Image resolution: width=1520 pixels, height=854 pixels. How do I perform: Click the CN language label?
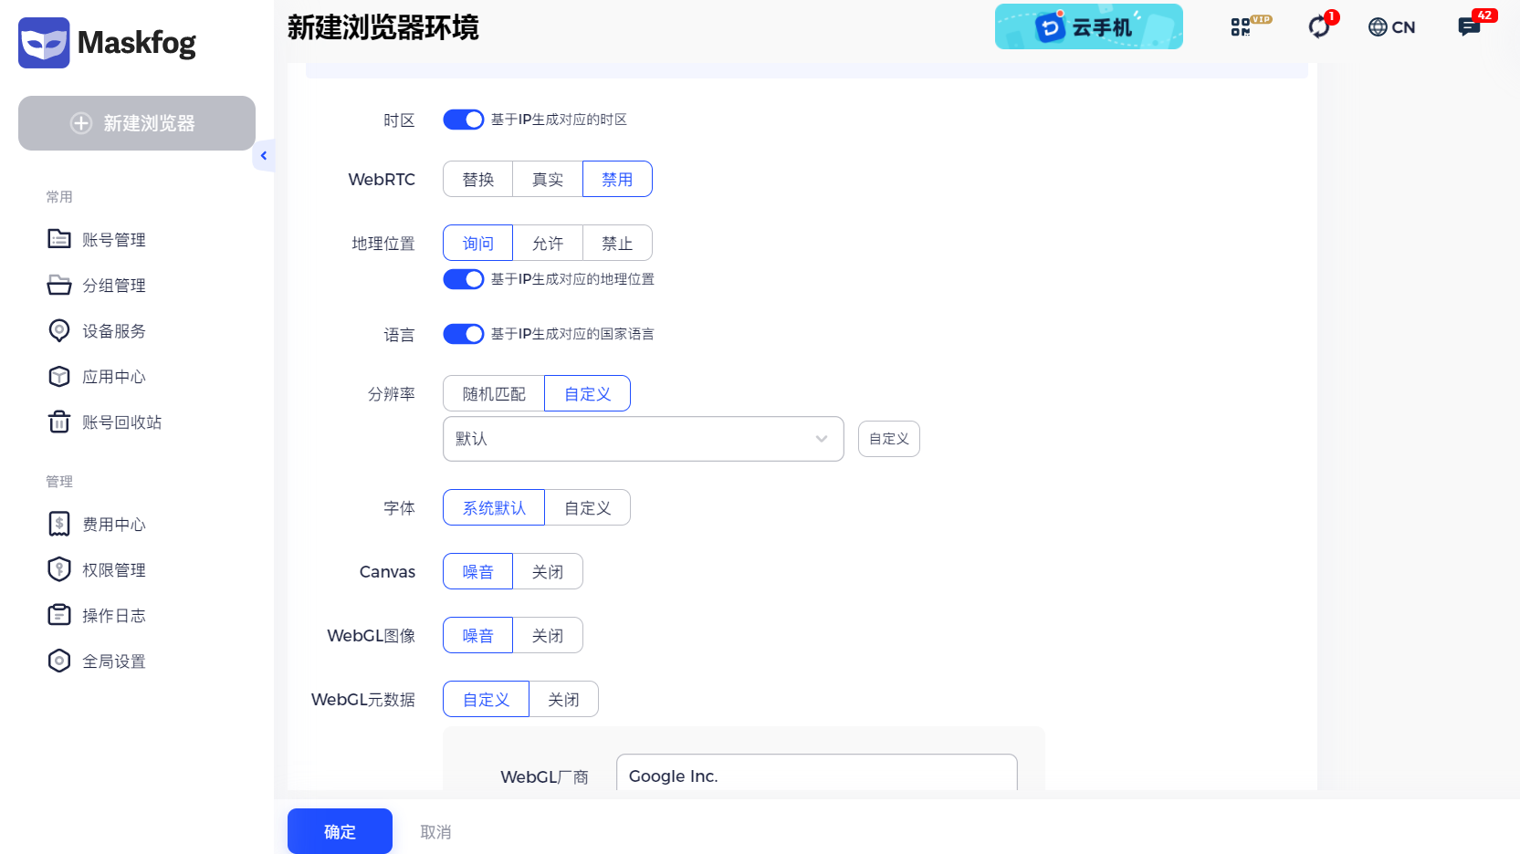1403,27
